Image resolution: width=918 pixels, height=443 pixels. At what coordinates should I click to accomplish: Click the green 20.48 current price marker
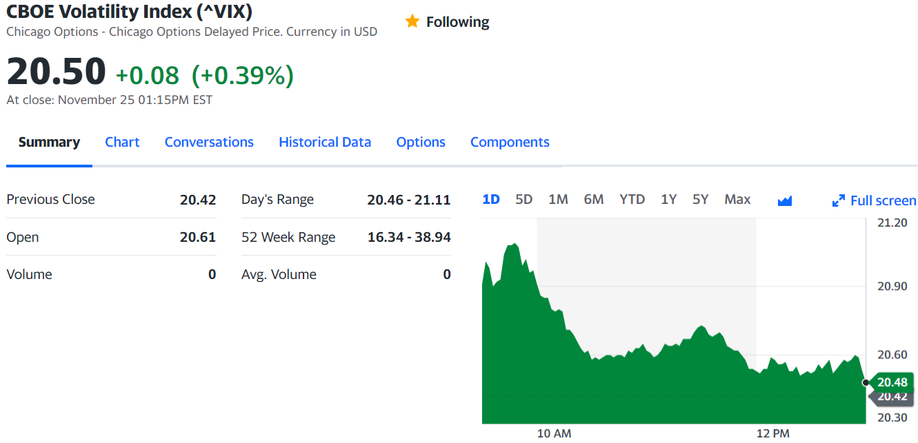(x=892, y=382)
